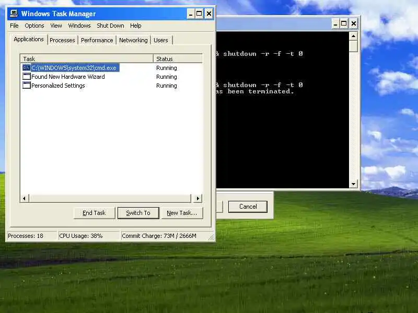Open the View menu
Image resolution: width=418 pixels, height=313 pixels.
coord(56,26)
